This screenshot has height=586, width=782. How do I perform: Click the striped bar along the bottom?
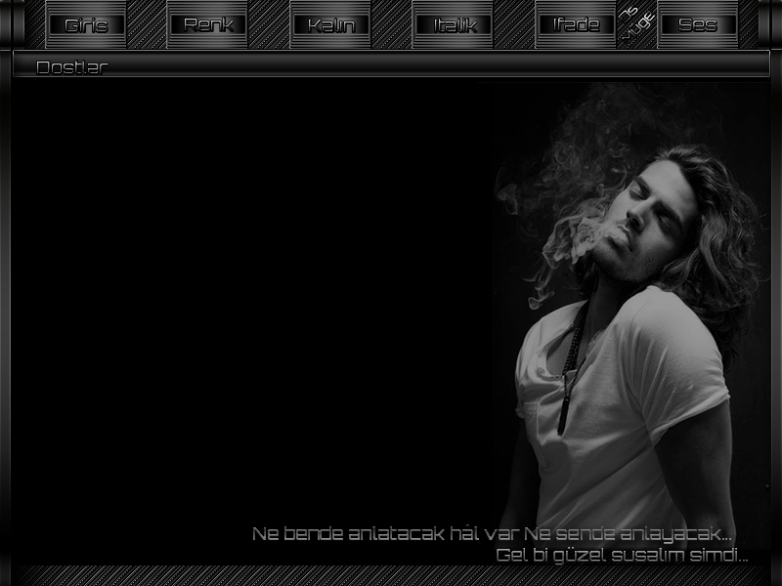[x=391, y=575]
